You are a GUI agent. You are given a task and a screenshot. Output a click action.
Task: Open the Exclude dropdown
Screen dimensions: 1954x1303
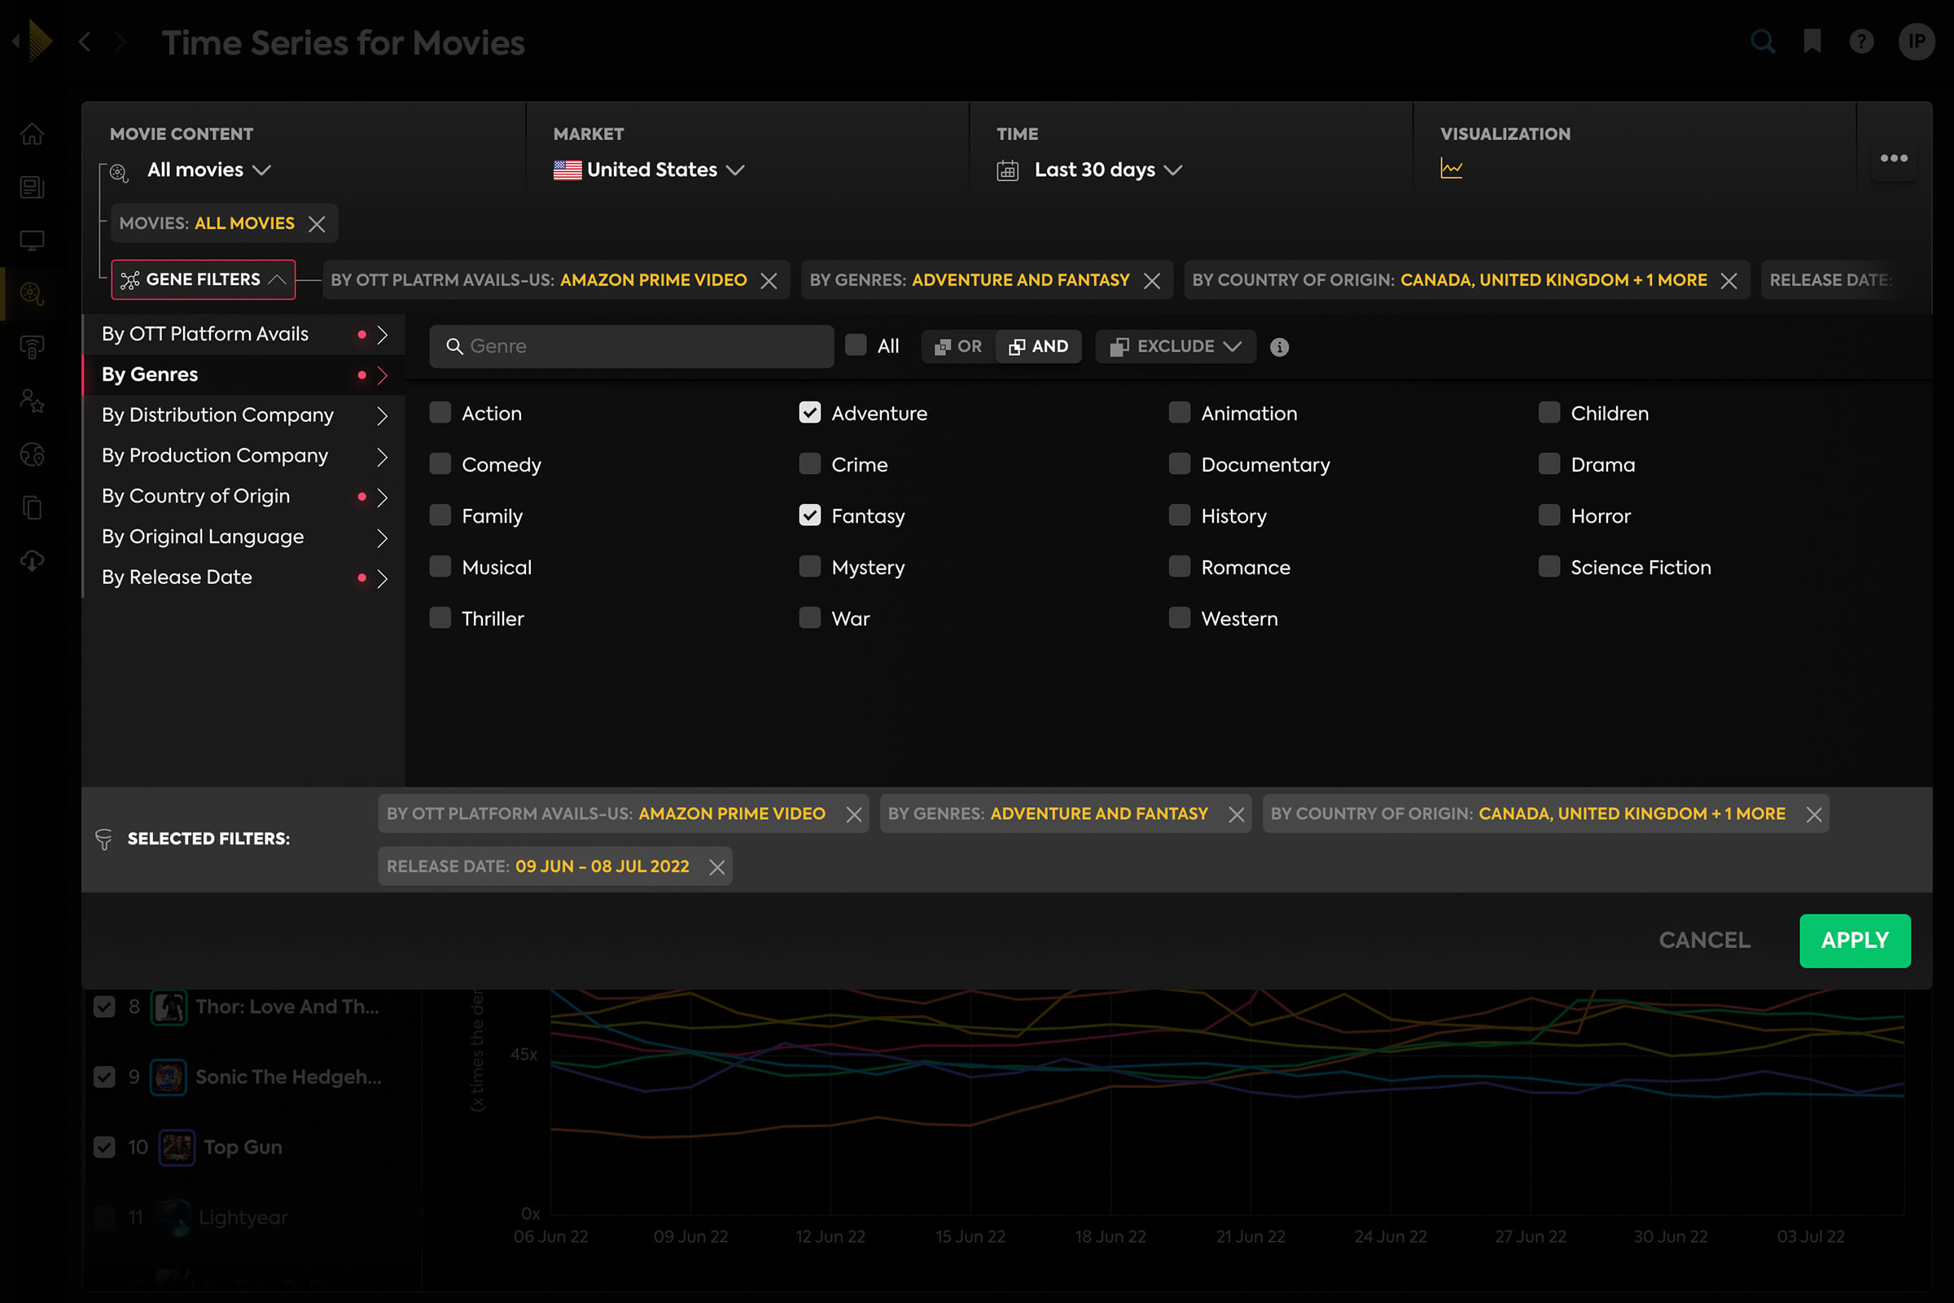tap(1176, 347)
